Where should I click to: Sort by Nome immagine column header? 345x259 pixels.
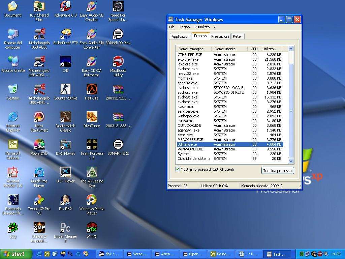[193, 49]
